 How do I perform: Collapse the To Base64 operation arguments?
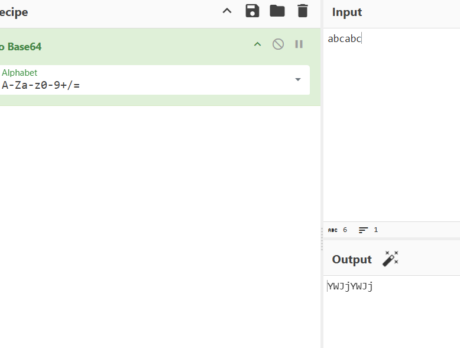(257, 44)
